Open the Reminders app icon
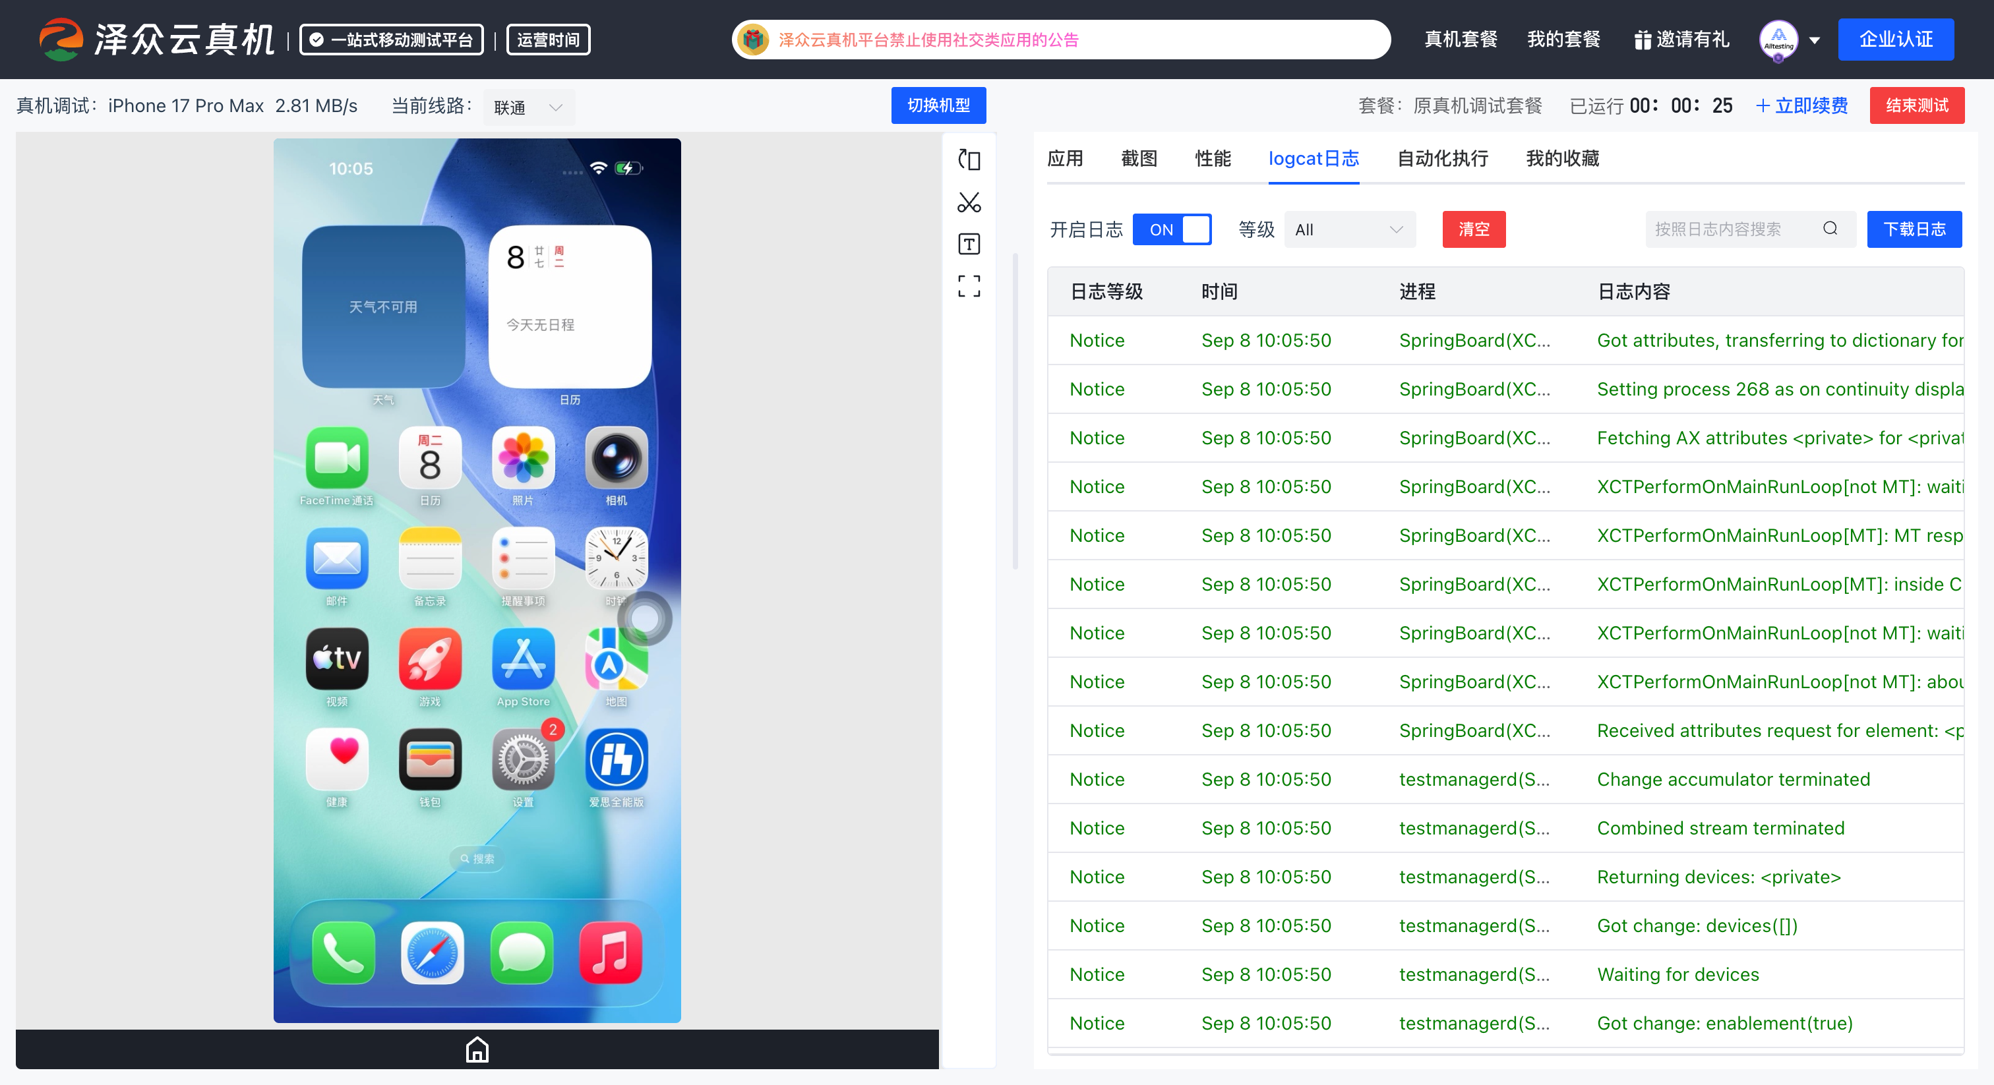 [524, 559]
